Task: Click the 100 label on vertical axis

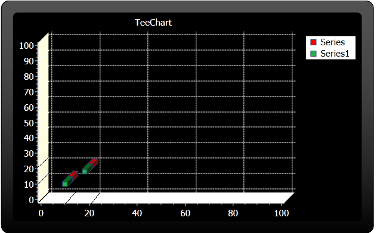Action: (26, 45)
